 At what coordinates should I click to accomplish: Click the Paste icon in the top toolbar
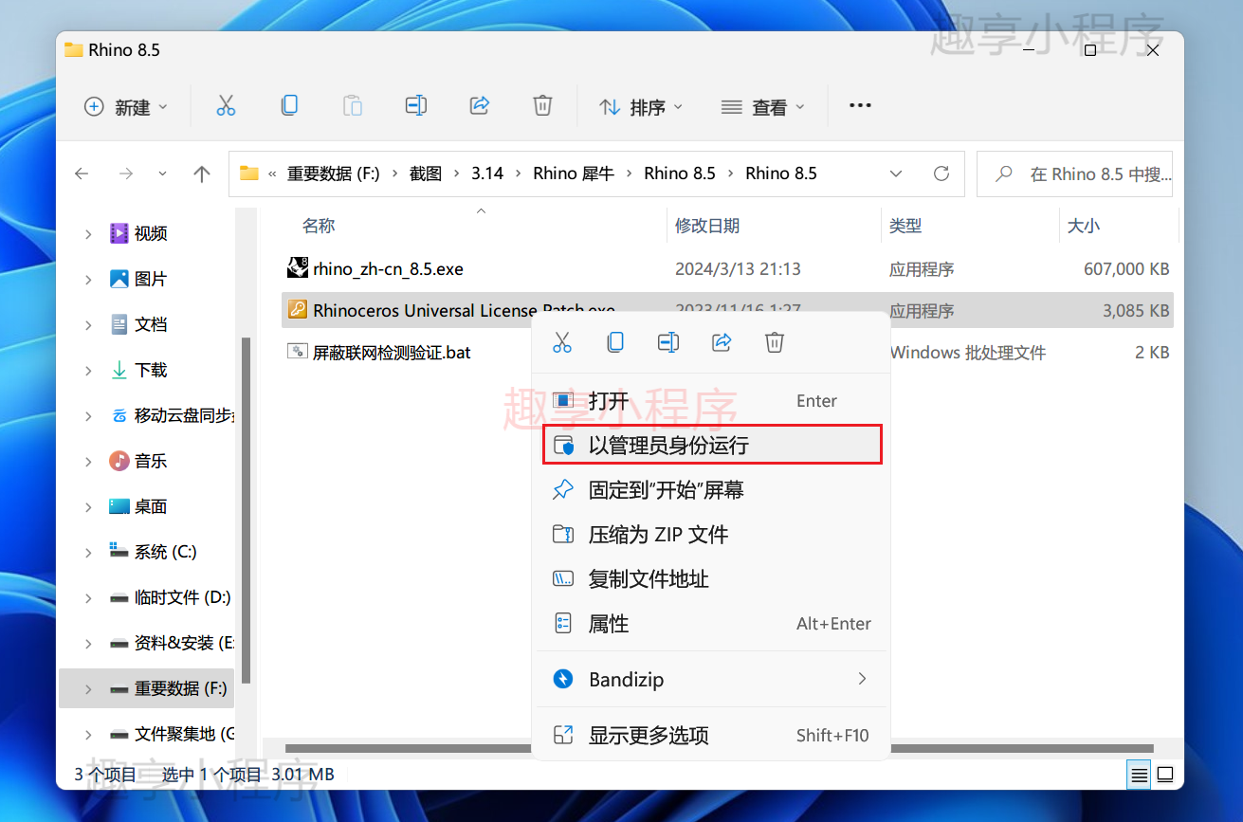[x=353, y=106]
